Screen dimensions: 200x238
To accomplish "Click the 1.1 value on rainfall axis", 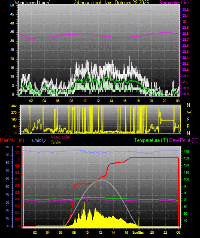I will coord(18,152).
